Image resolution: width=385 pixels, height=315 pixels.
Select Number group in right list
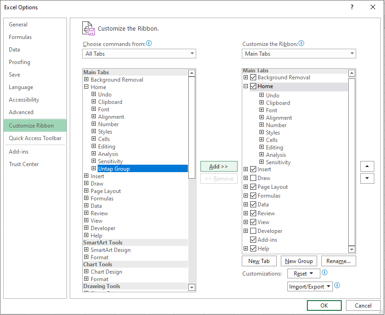click(x=276, y=125)
